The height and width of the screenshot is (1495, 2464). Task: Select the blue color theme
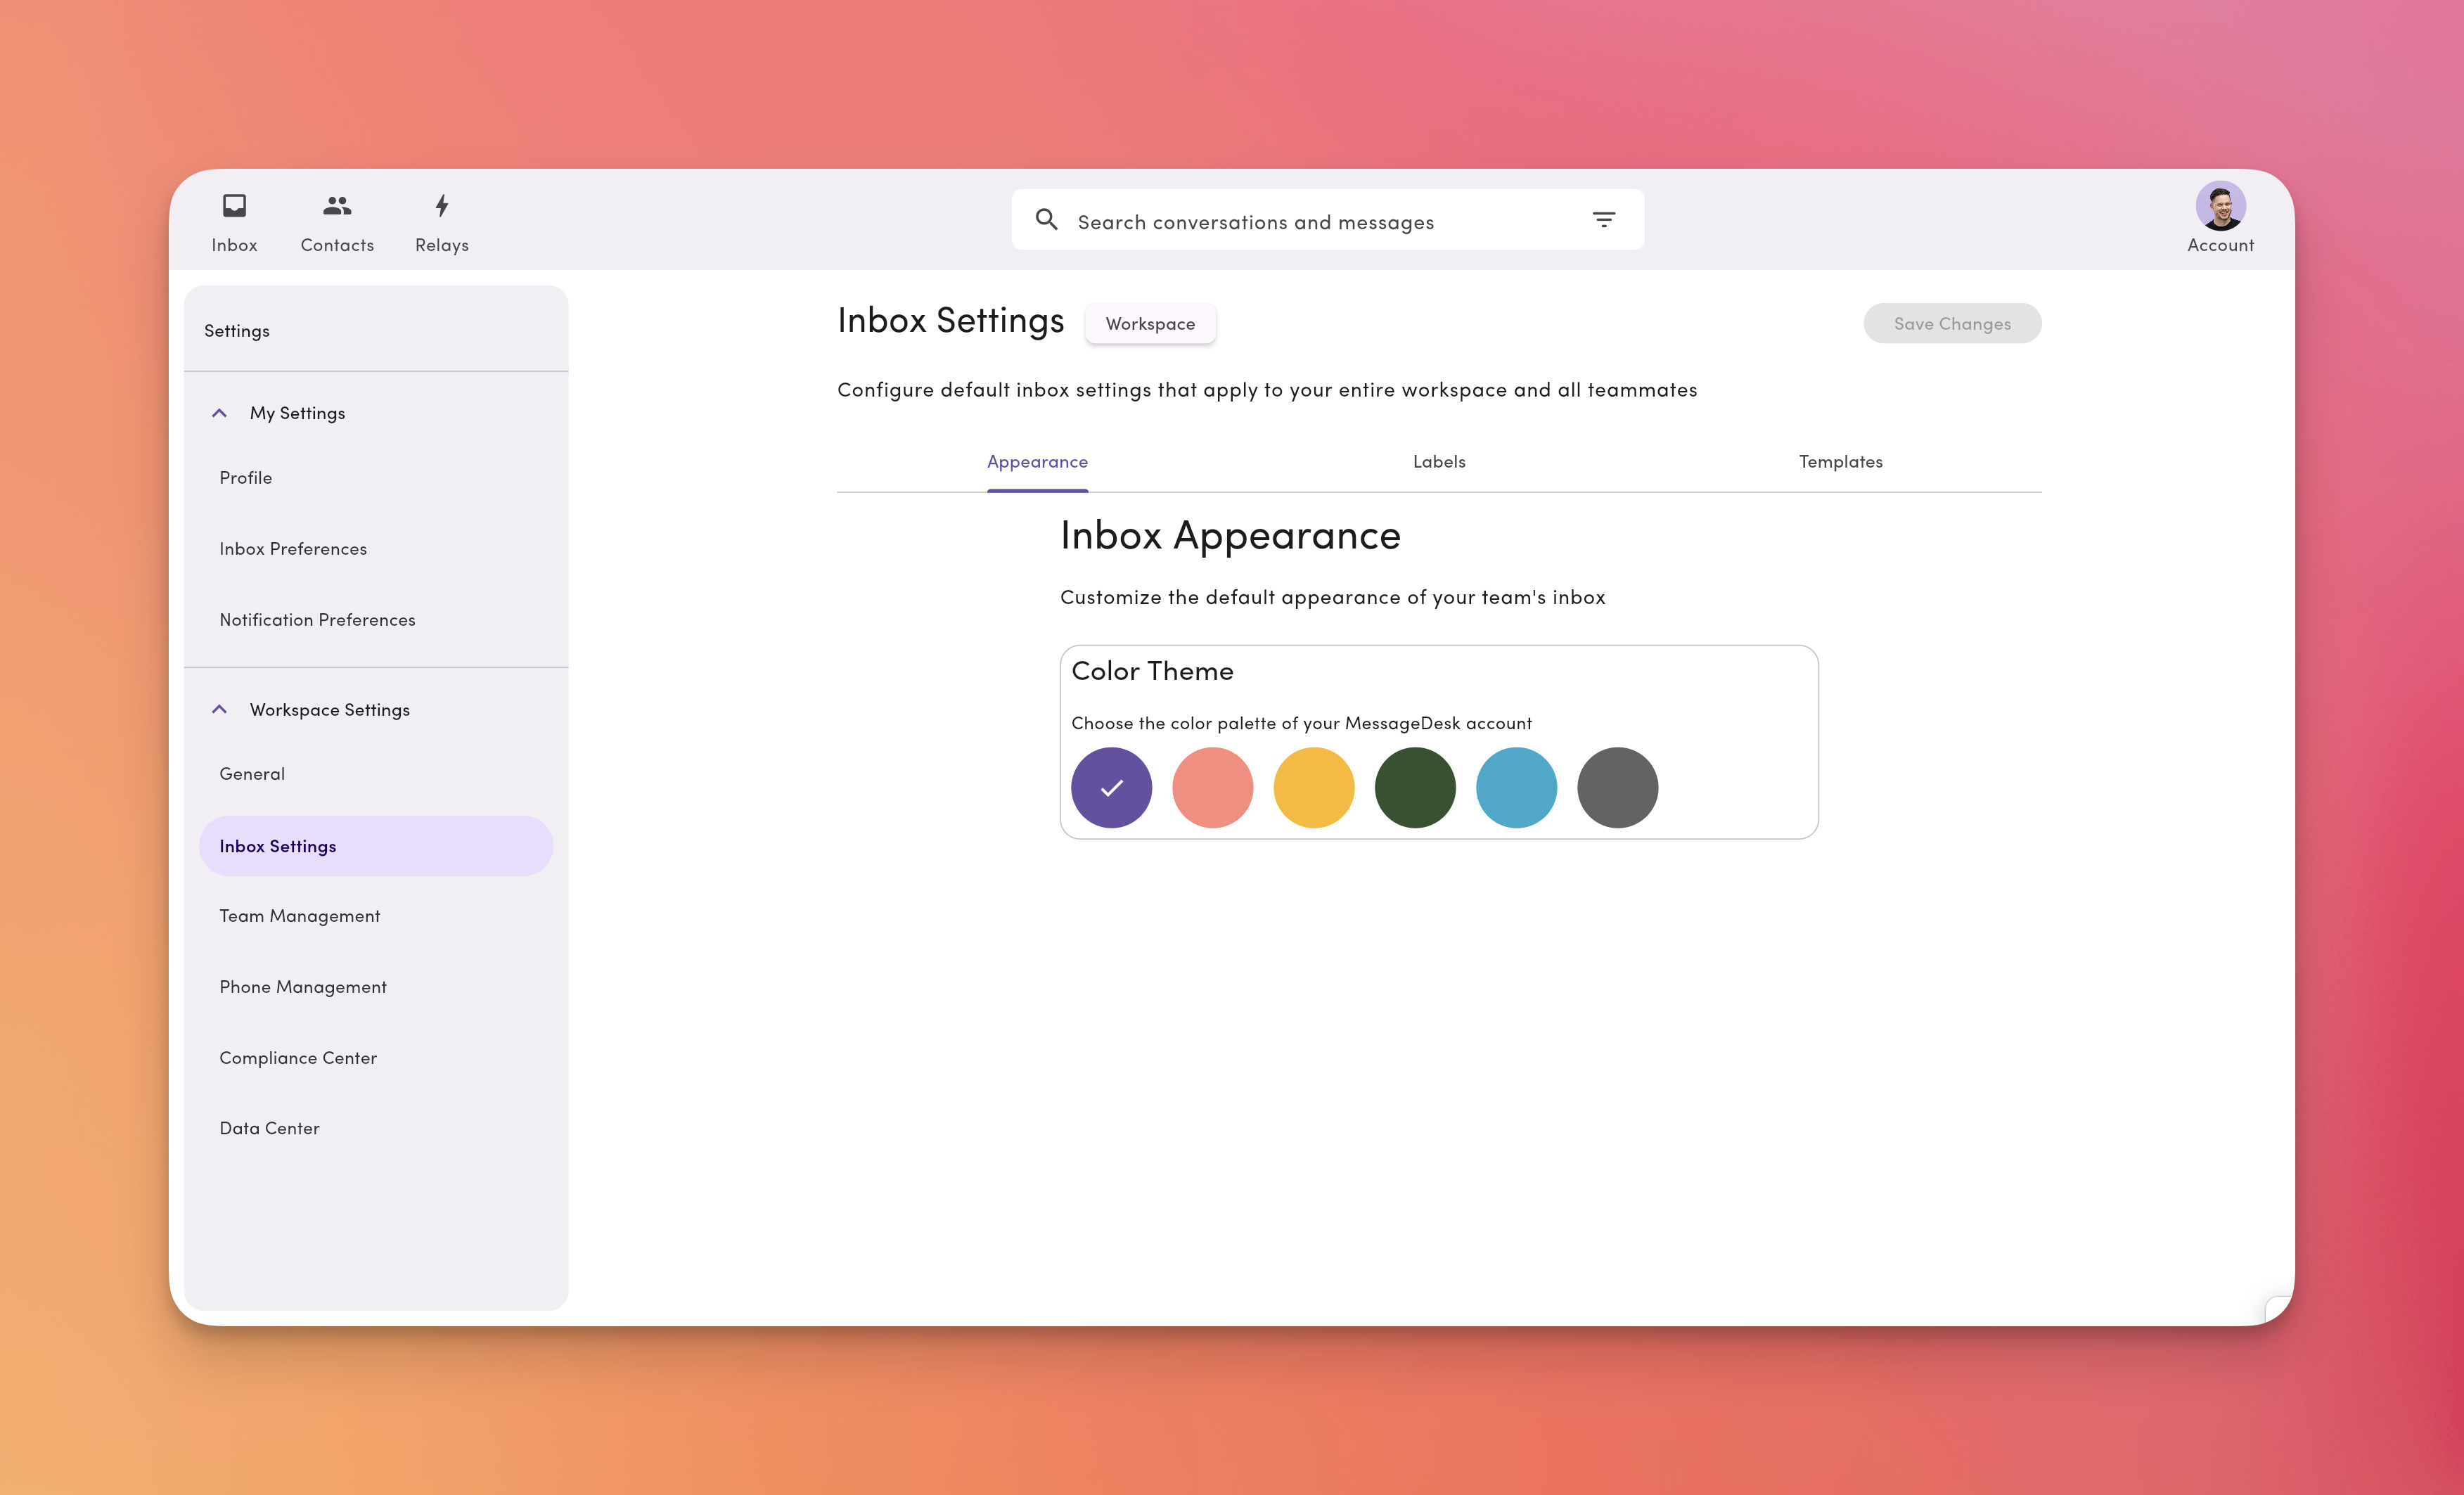1516,787
